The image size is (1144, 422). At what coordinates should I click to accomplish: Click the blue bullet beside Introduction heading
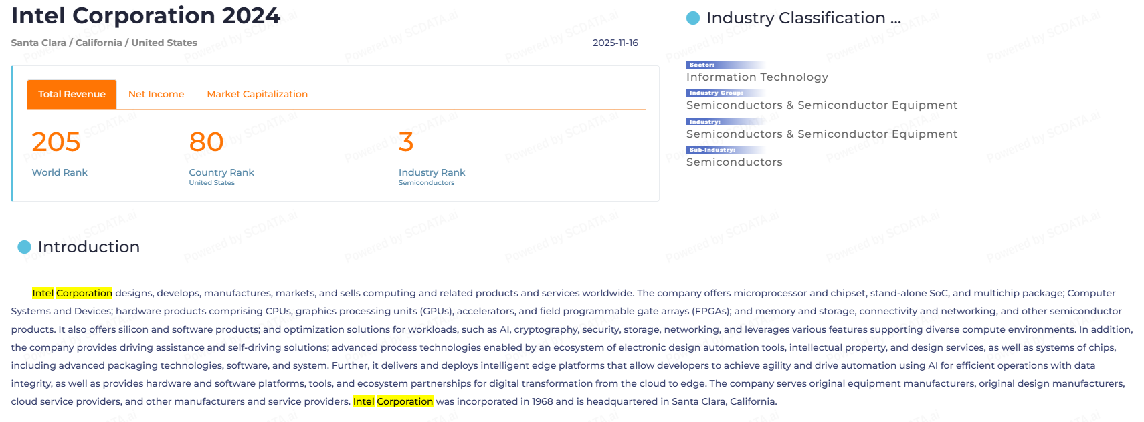click(25, 247)
